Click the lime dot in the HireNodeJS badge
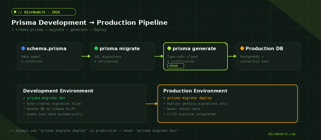This screenshot has height=140, width=321. coord(15,12)
